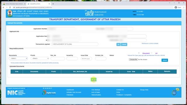Focus the Doc_No input field

[x=58, y=59]
